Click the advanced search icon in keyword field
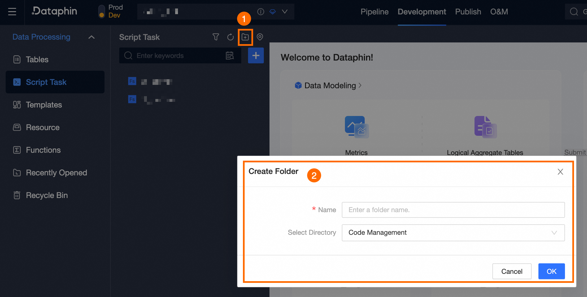The image size is (587, 297). click(230, 55)
